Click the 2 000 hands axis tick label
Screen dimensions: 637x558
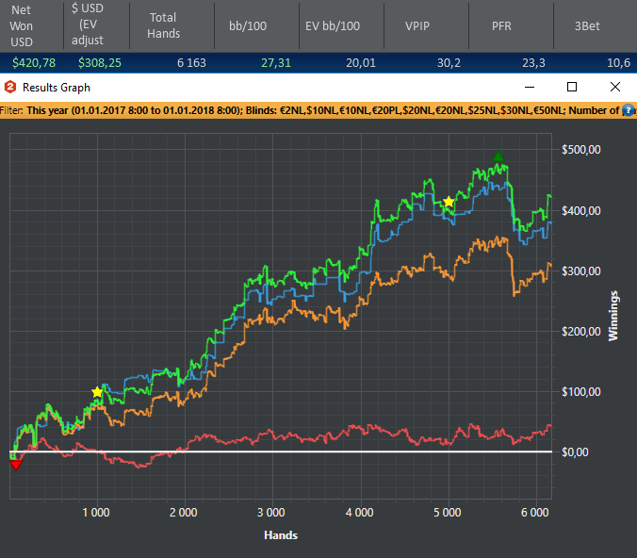click(183, 513)
